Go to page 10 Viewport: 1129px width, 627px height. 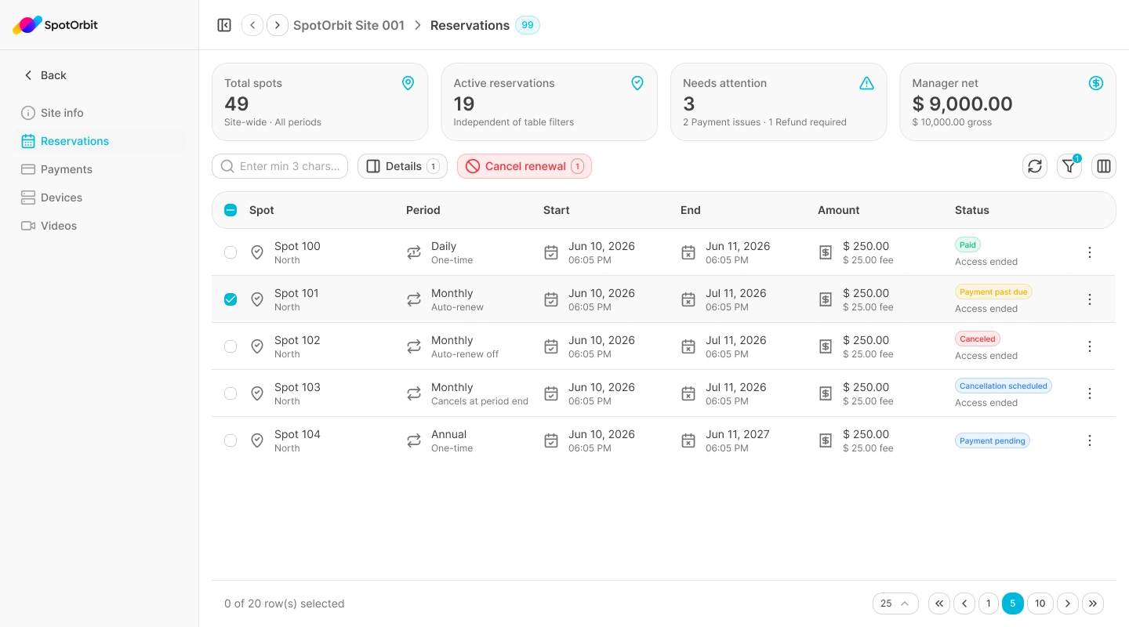(x=1040, y=603)
